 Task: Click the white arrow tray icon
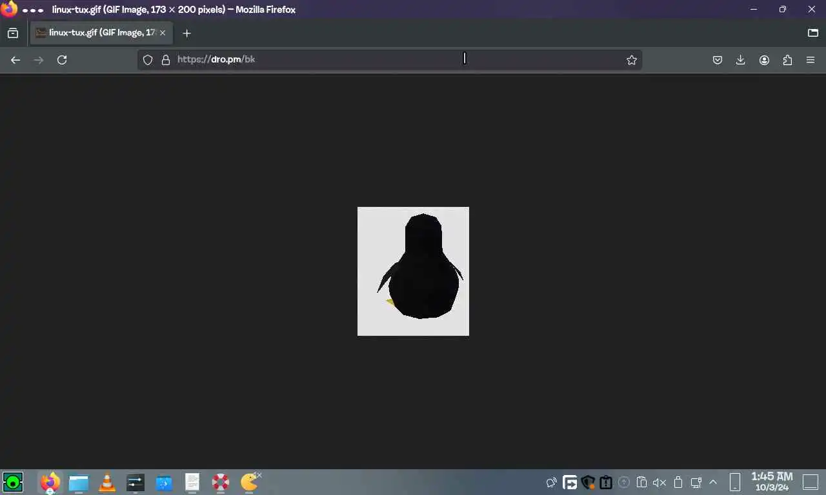[x=570, y=482]
